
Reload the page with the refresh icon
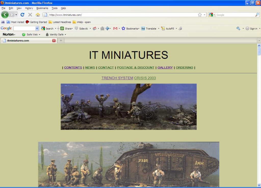coord(22,15)
